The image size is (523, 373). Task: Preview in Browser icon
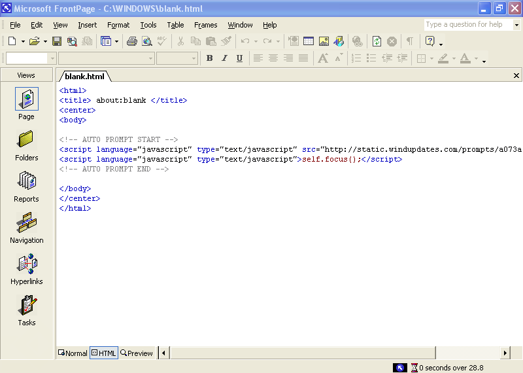coord(146,41)
